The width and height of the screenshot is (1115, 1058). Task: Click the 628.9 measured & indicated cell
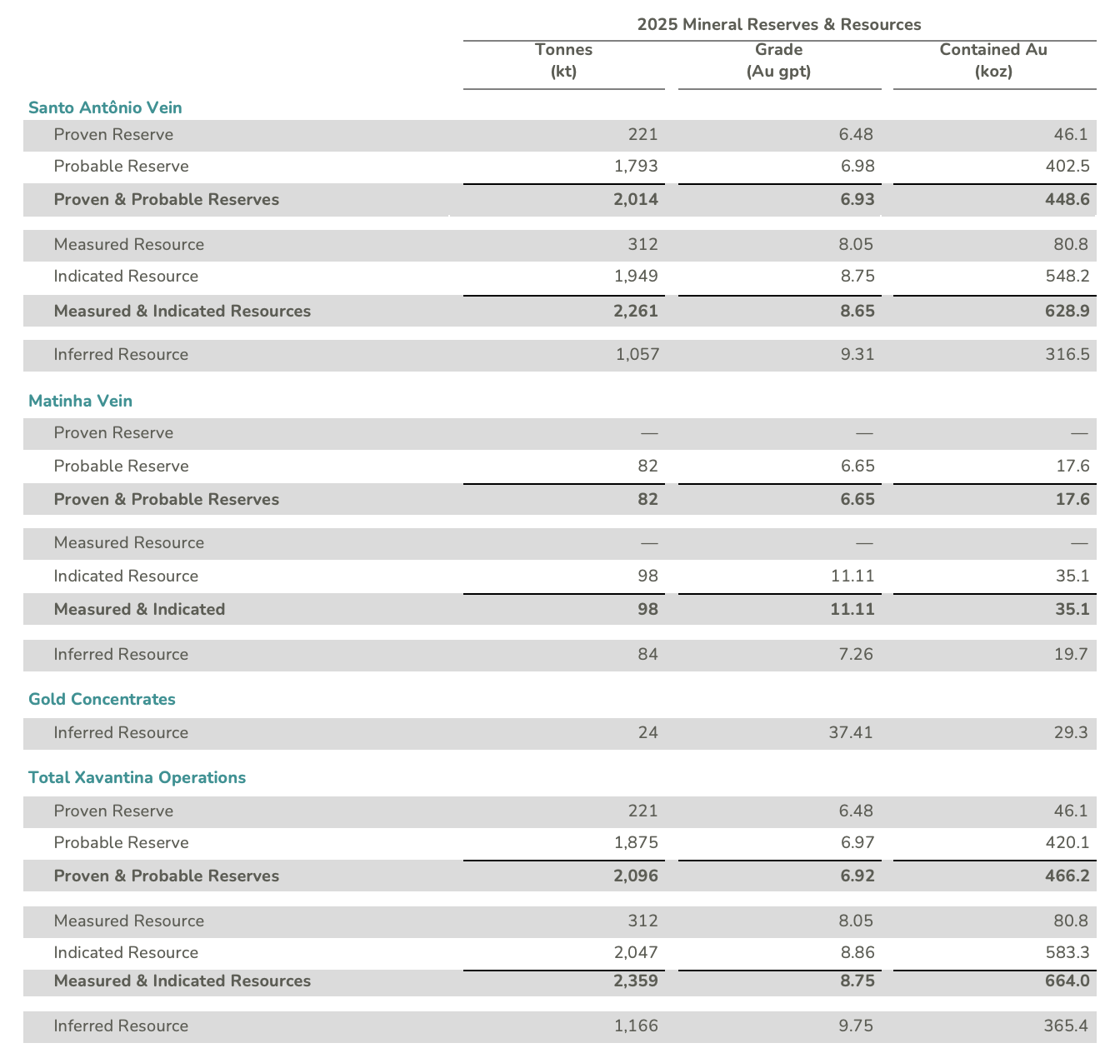click(1066, 312)
